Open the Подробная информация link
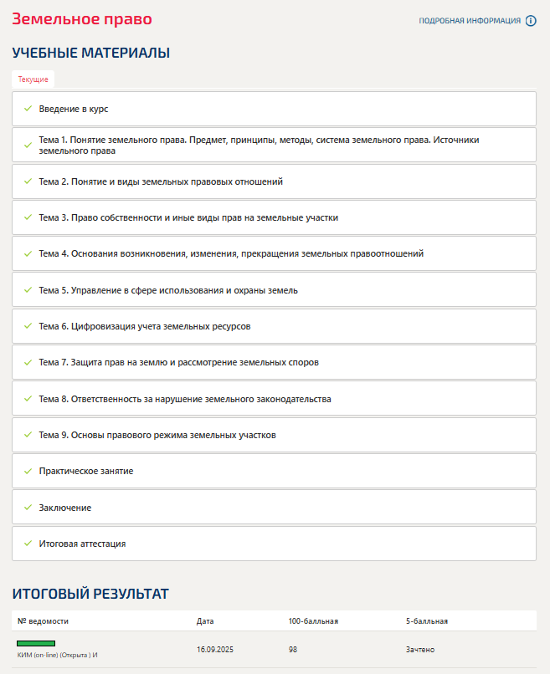The image size is (550, 674). pos(470,21)
